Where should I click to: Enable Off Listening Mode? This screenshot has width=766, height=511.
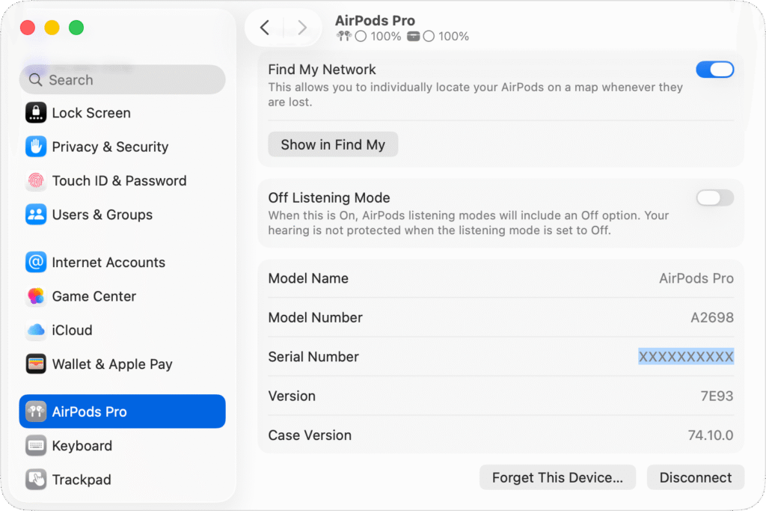coord(714,198)
